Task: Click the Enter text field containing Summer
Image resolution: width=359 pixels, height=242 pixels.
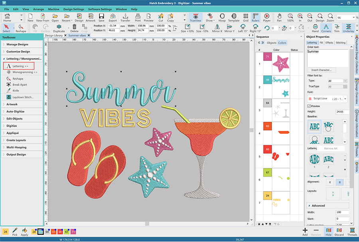Action: pyautogui.click(x=327, y=58)
